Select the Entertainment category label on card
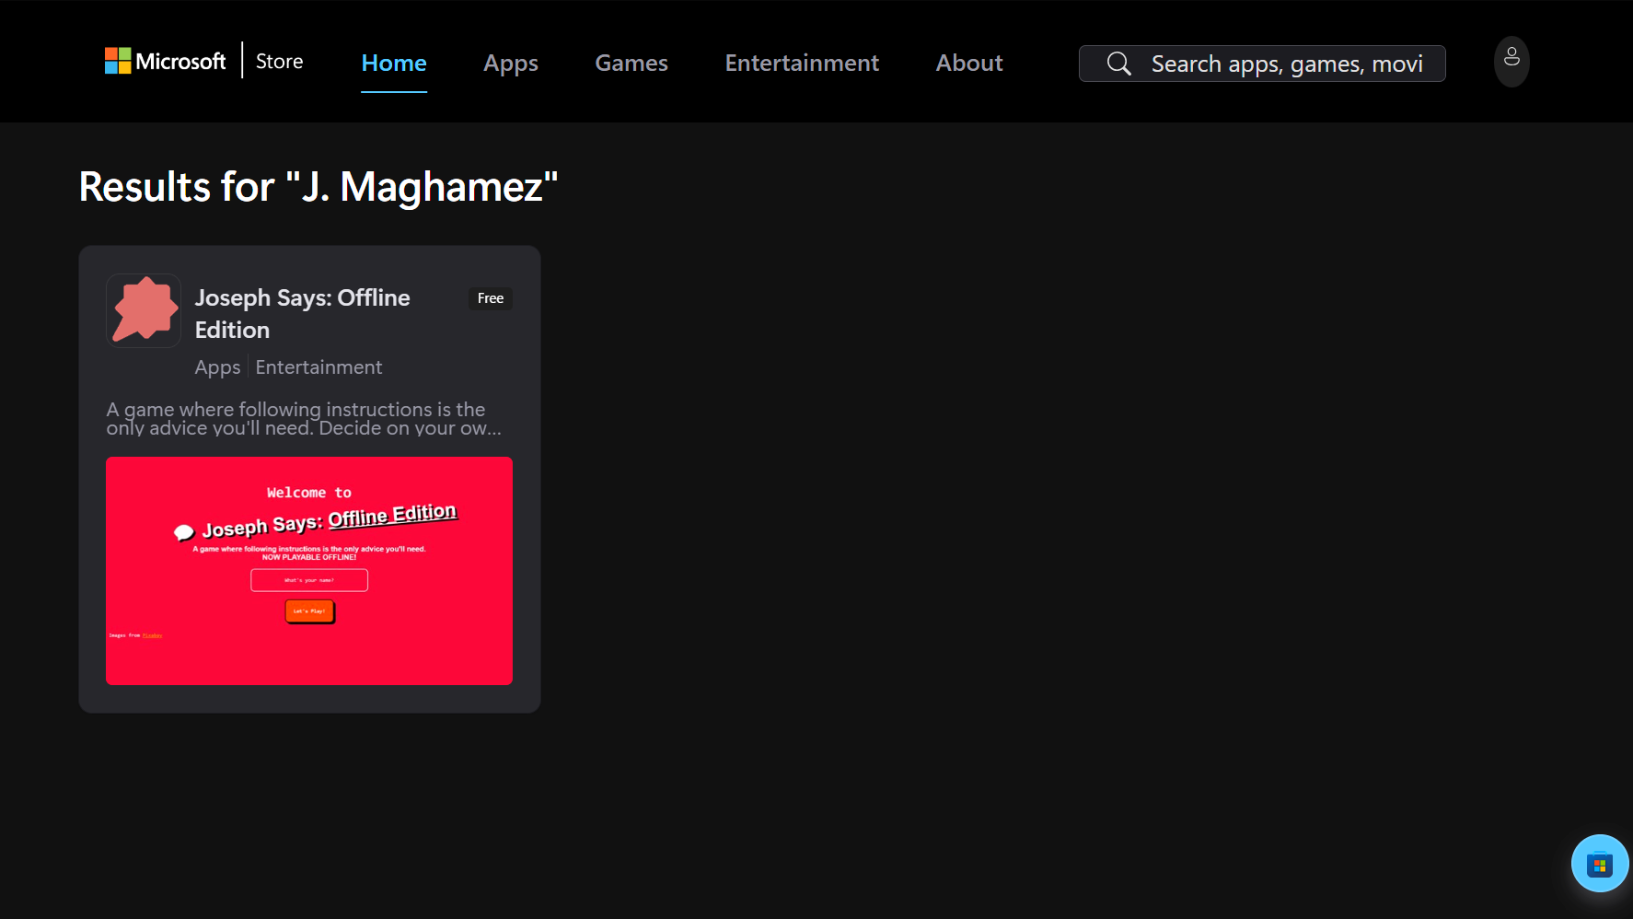This screenshot has height=919, width=1633. 318,367
